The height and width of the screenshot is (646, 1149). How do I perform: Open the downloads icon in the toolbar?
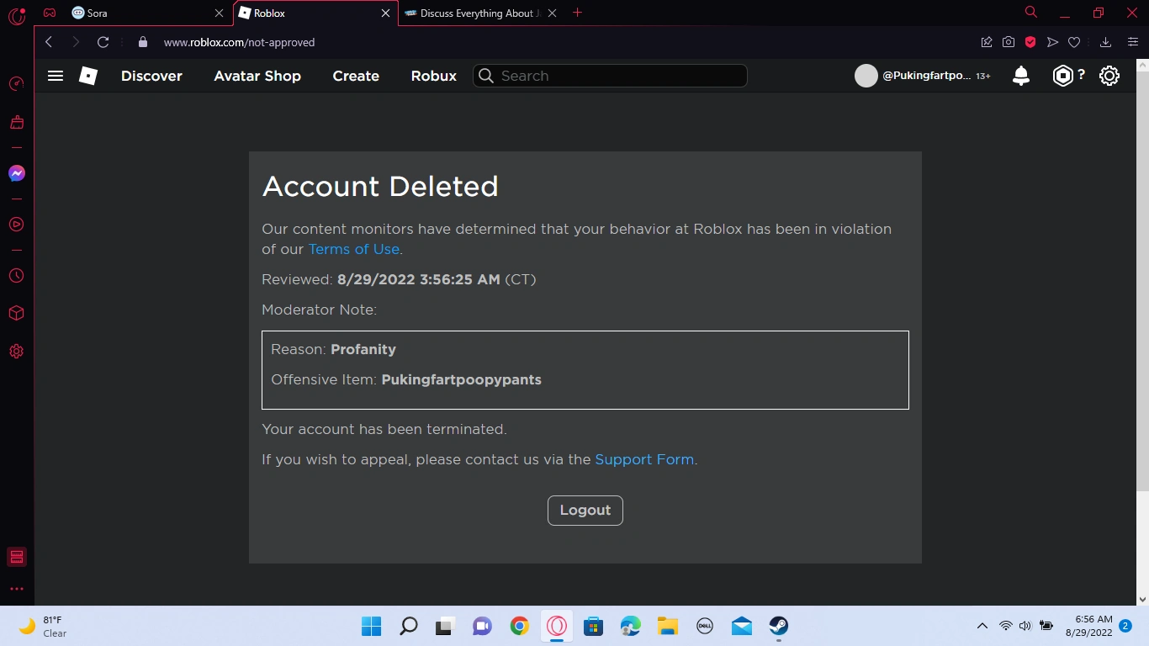pyautogui.click(x=1104, y=41)
